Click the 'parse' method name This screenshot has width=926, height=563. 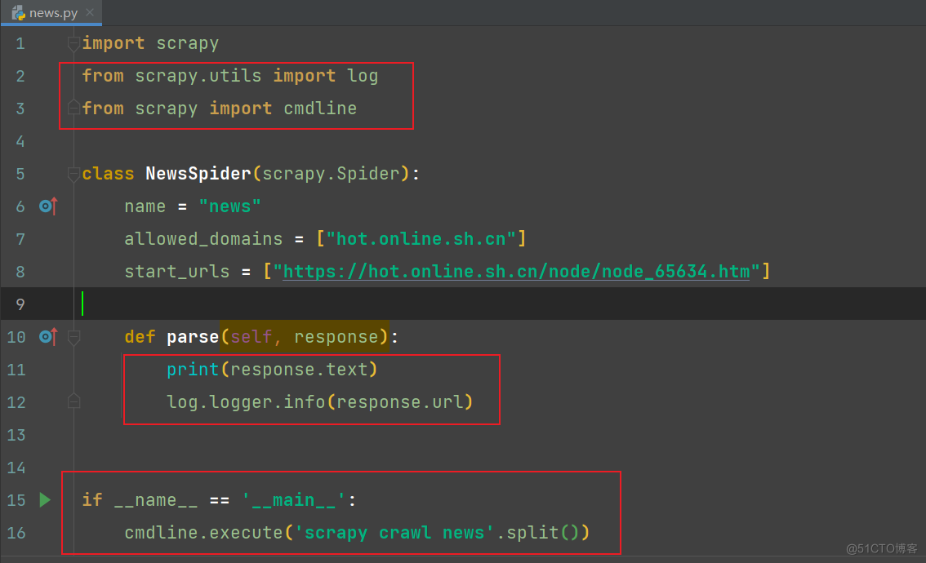[193, 337]
